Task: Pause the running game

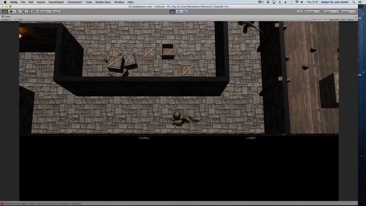Action: 178,11
